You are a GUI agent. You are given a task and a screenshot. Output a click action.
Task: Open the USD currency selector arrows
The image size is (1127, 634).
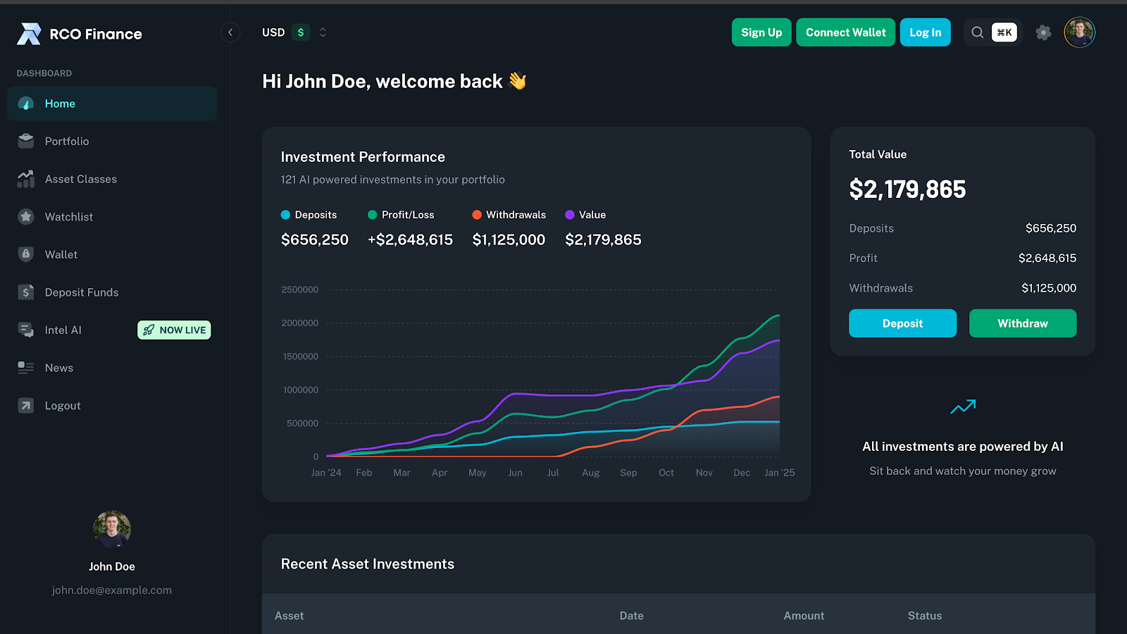[323, 32]
